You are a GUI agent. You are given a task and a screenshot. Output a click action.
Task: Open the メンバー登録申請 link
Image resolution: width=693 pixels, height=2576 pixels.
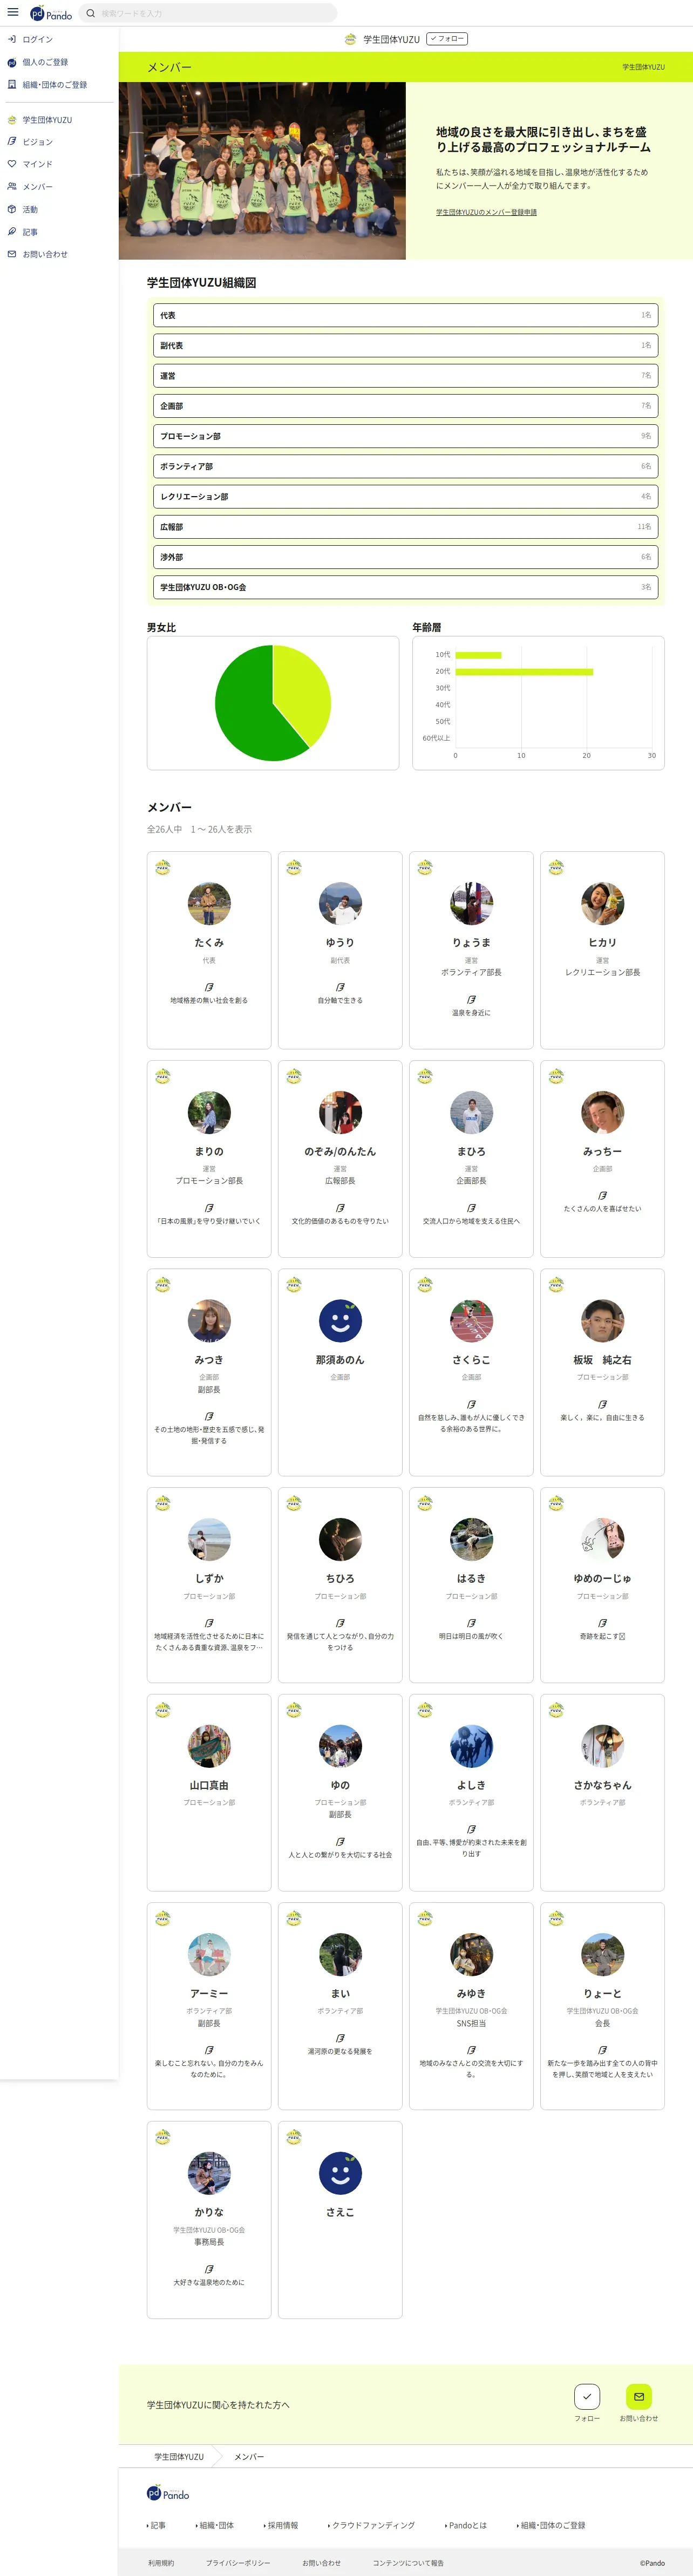click(486, 212)
